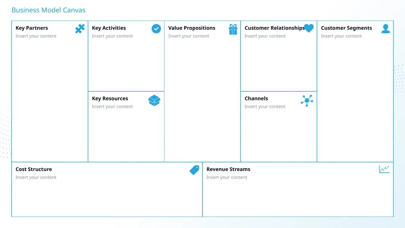Select the open box icon in Key Resources

(x=154, y=100)
